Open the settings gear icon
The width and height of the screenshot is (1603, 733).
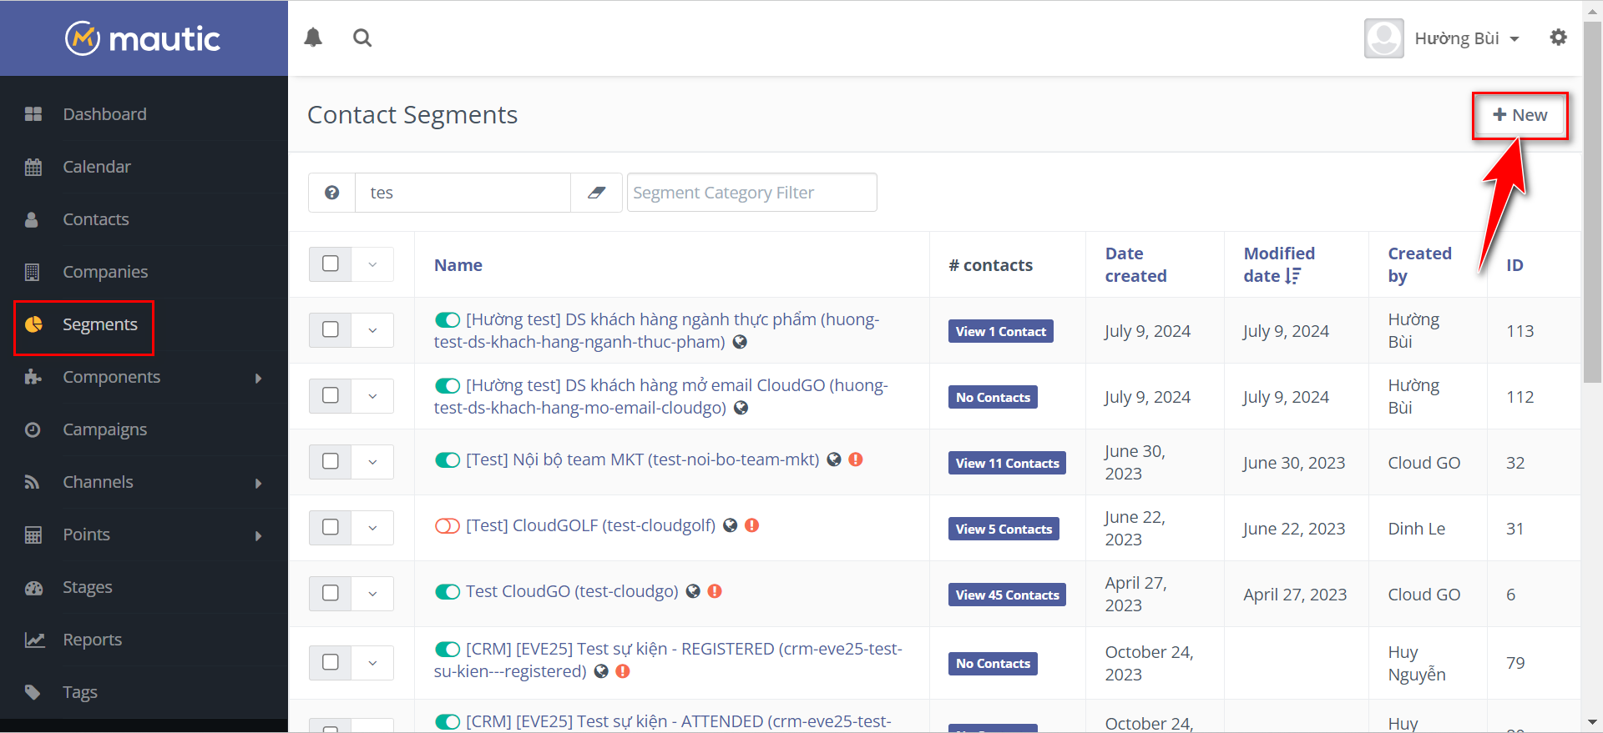point(1558,38)
